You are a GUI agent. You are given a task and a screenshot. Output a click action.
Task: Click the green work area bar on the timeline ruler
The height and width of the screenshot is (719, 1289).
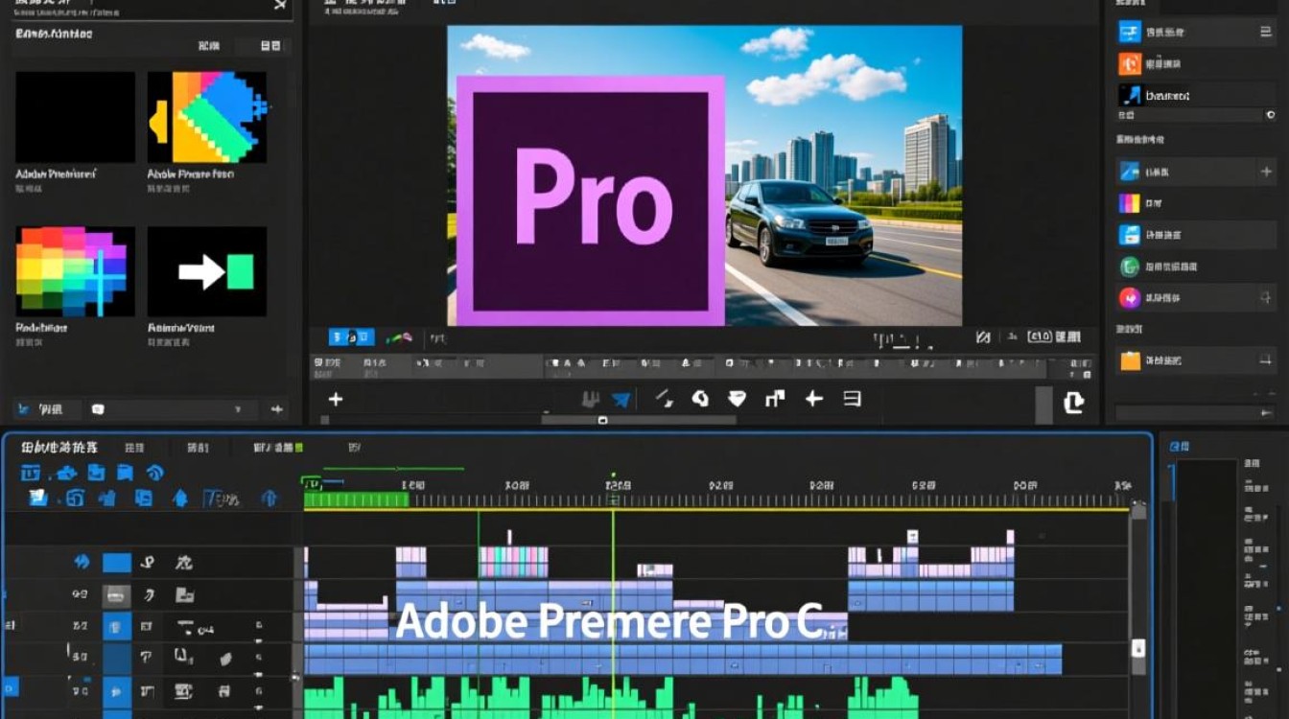(x=356, y=499)
